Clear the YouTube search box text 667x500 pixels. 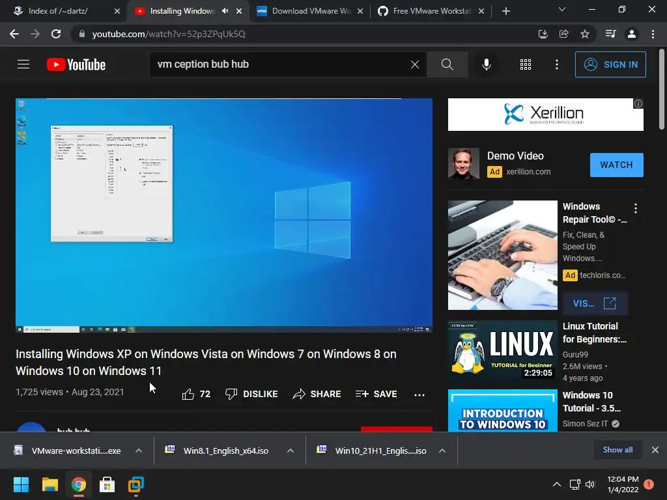(x=415, y=64)
